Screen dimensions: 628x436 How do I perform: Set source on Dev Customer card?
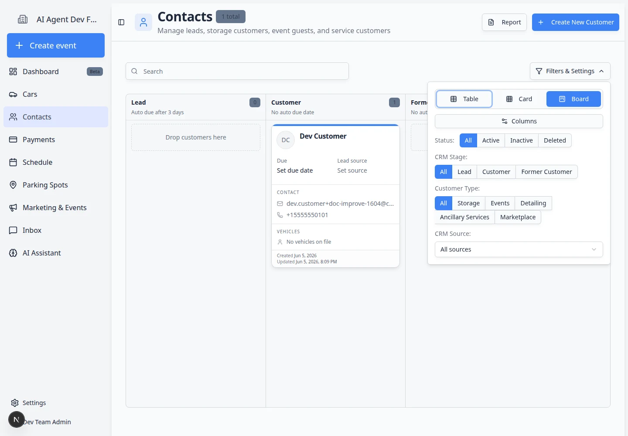tap(352, 170)
